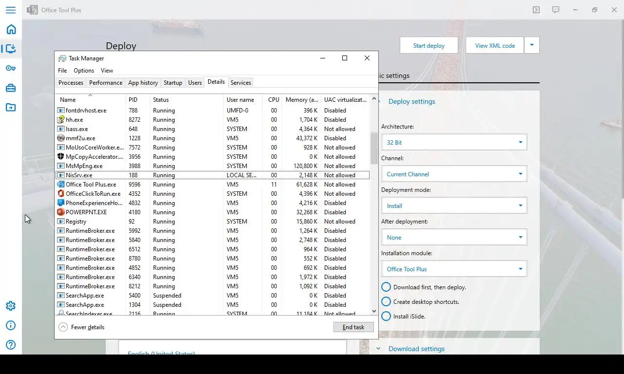Viewport: 624px width, 374px height.
Task: Sort by the User name column header
Action: pyautogui.click(x=243, y=99)
